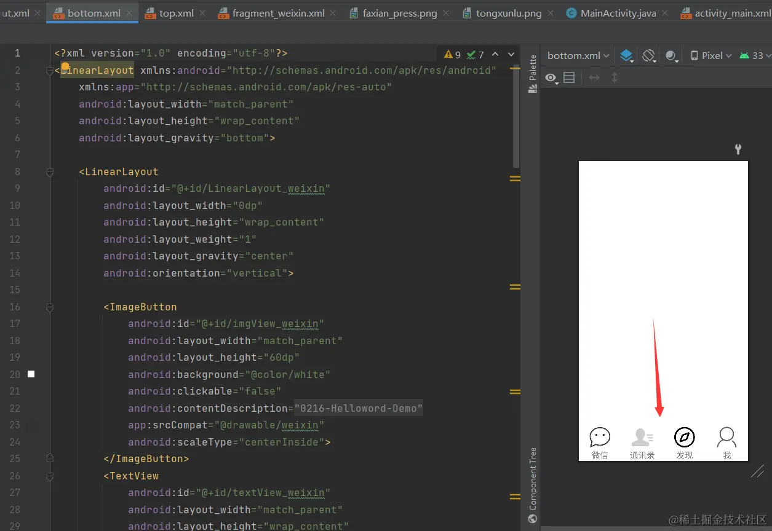
Task: Click the 微信 label in preview
Action: (x=600, y=455)
